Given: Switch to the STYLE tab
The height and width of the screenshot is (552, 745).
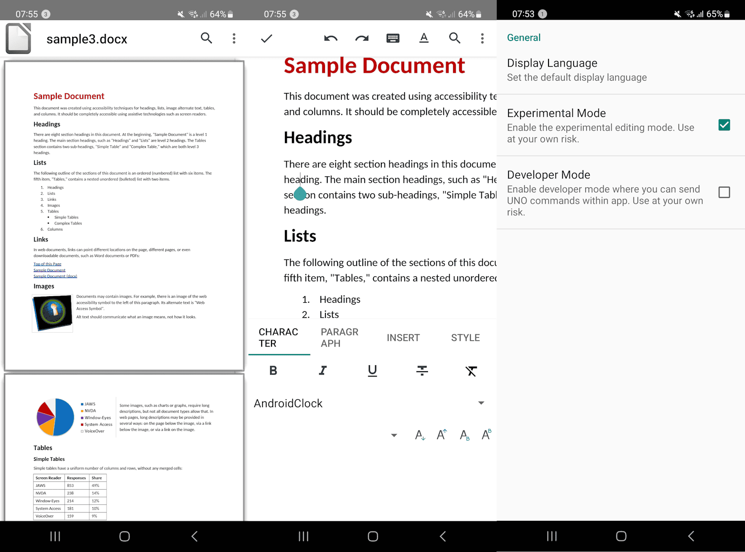Looking at the screenshot, I should 465,337.
